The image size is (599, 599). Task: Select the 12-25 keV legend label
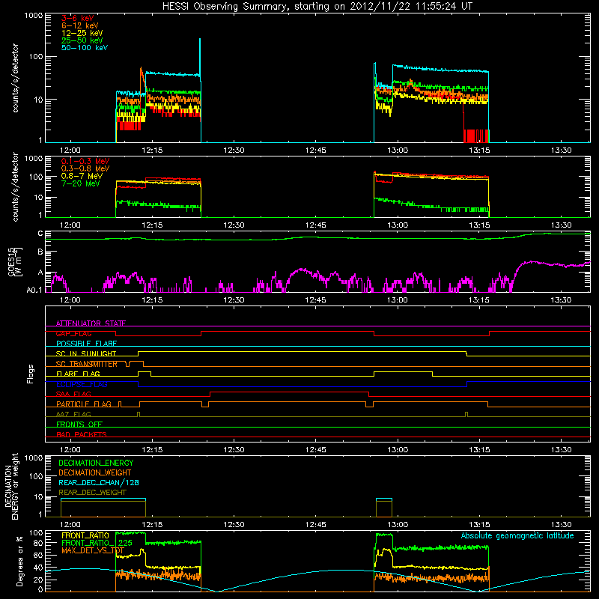82,33
